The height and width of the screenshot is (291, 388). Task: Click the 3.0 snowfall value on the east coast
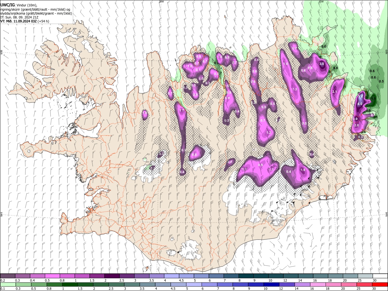tap(356, 119)
